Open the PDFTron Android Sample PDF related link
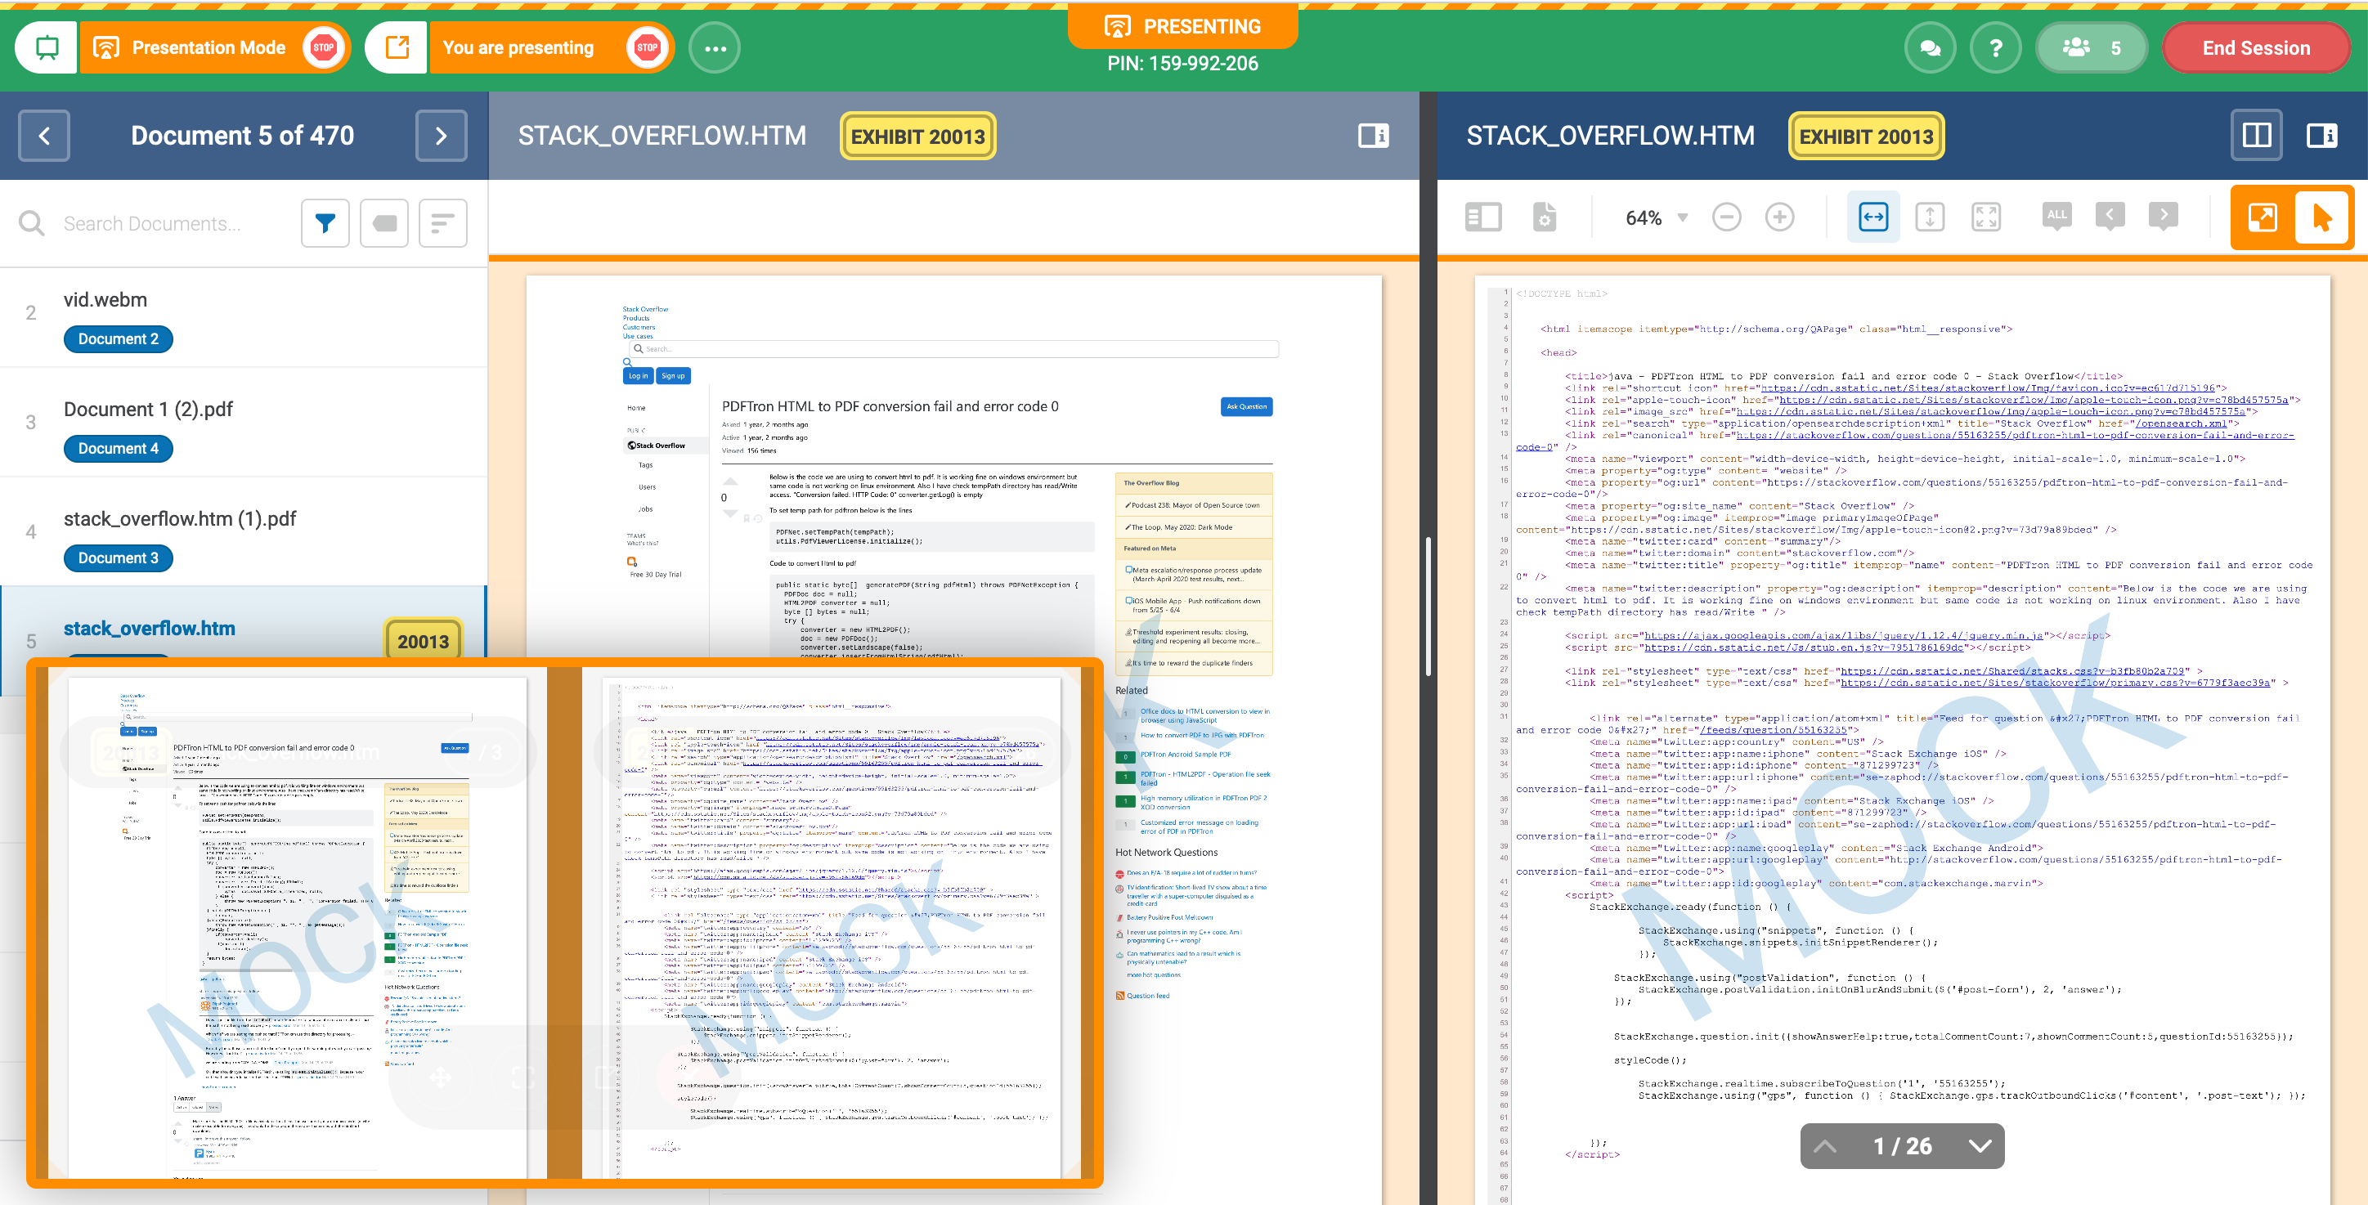This screenshot has width=2368, height=1205. coord(1185,755)
